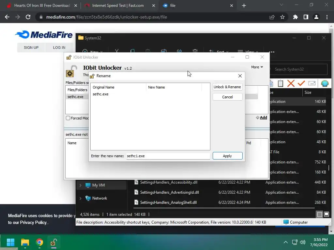Image resolution: width=334 pixels, height=250 pixels.
Task: Open the More dropdown in IObit Unlocker
Action: pyautogui.click(x=257, y=67)
